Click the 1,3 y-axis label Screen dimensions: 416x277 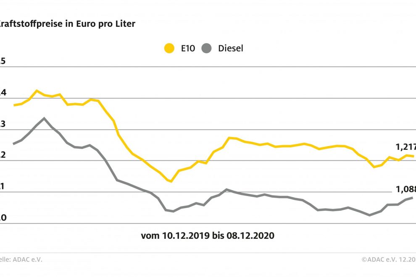click(3, 124)
